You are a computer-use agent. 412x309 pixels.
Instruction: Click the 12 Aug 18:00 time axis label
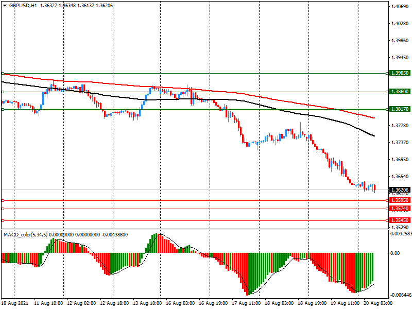[114, 303]
